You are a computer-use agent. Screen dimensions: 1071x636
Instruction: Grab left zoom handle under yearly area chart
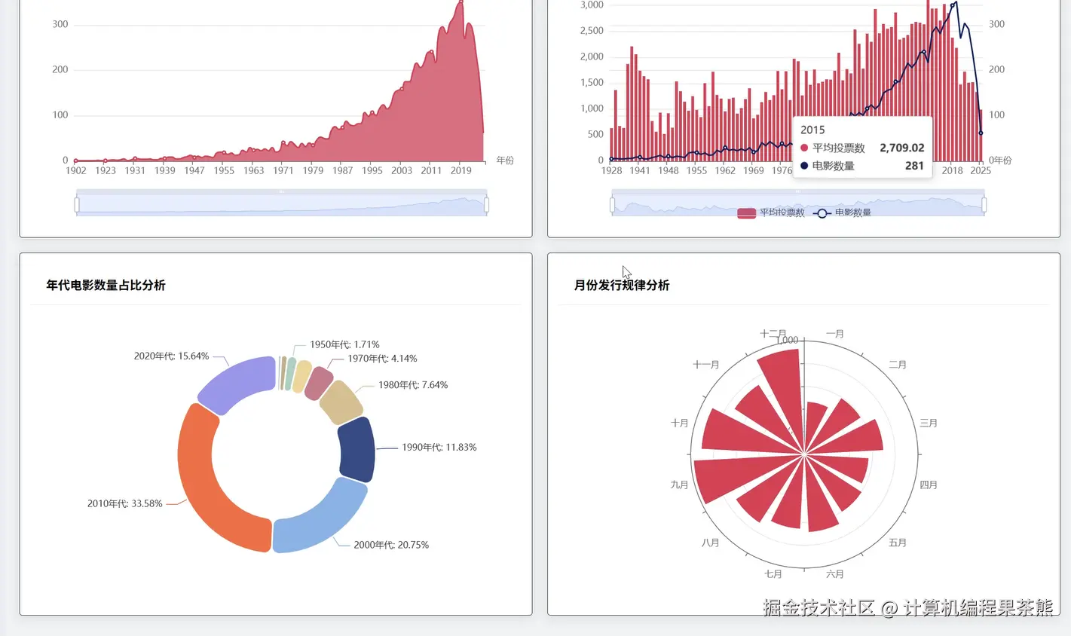(x=77, y=204)
